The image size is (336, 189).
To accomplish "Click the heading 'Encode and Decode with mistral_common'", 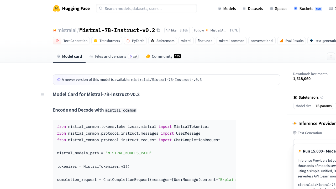I will (x=94, y=110).
